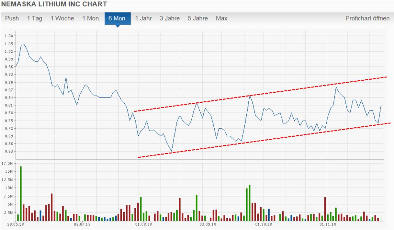394x230 pixels.
Task: Switch to the Push tab
Action: (12, 18)
